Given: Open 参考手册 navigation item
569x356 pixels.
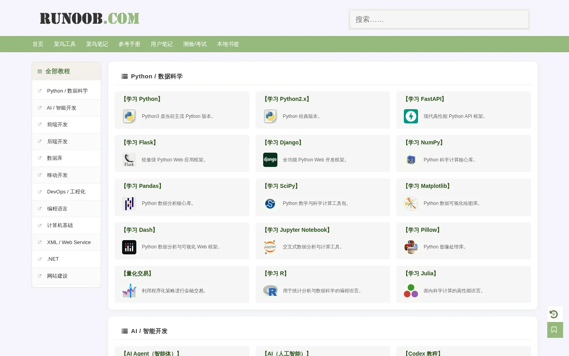Looking at the screenshot, I should [x=130, y=44].
